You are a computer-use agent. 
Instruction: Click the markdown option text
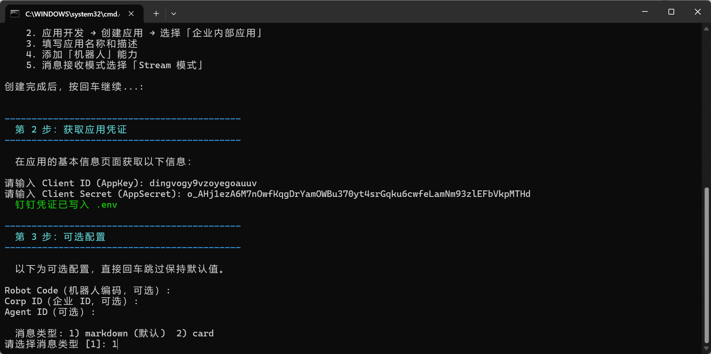pyautogui.click(x=106, y=333)
